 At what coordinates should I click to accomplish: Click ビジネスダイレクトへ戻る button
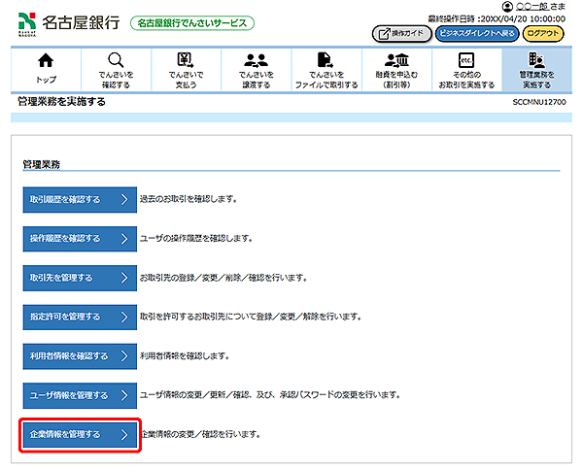pyautogui.click(x=475, y=33)
